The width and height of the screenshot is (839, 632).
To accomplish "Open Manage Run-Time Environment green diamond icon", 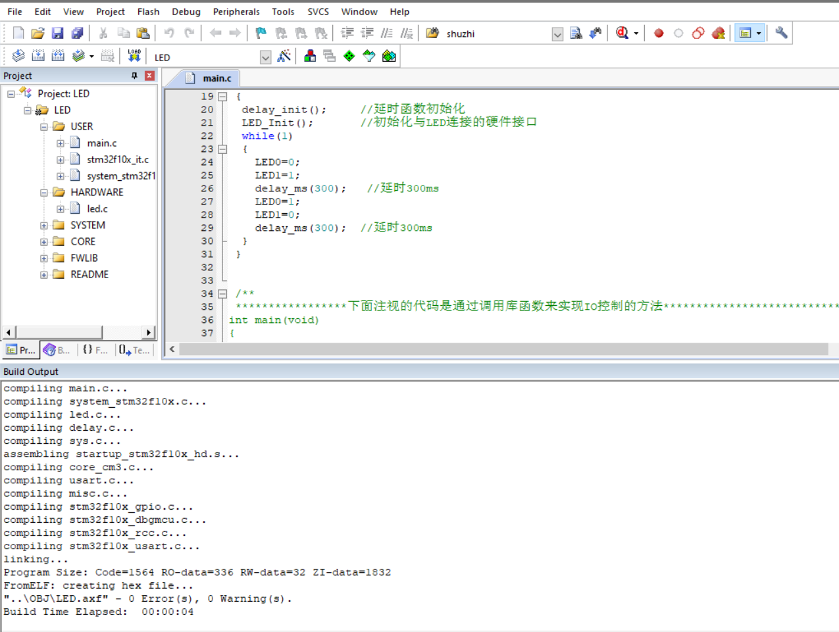I will click(349, 57).
